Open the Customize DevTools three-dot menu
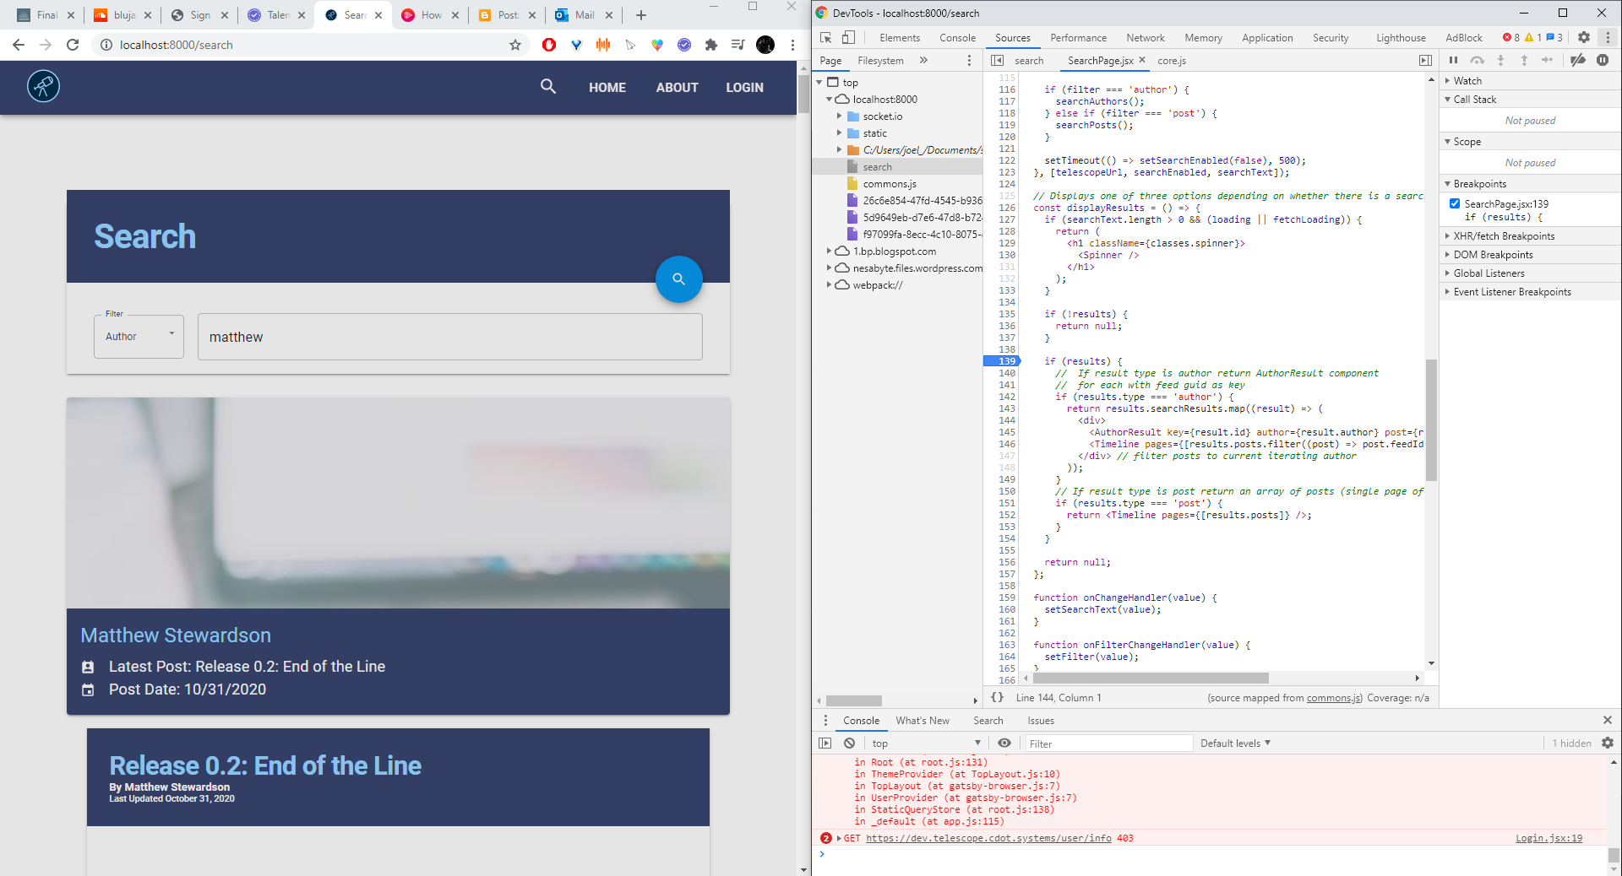 [x=1608, y=37]
